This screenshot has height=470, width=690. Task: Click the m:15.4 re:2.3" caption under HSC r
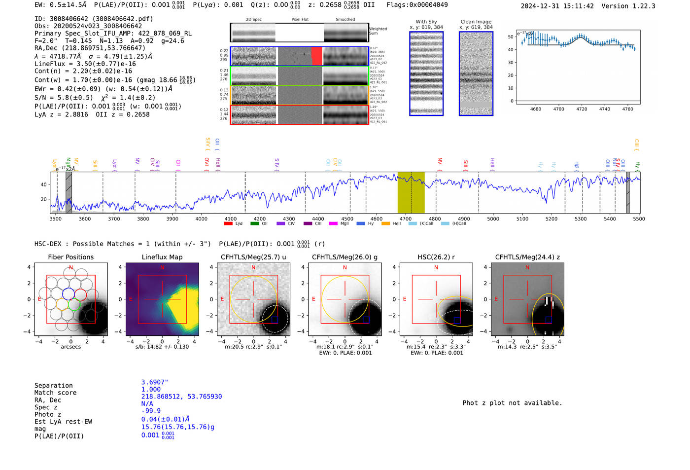436,347
